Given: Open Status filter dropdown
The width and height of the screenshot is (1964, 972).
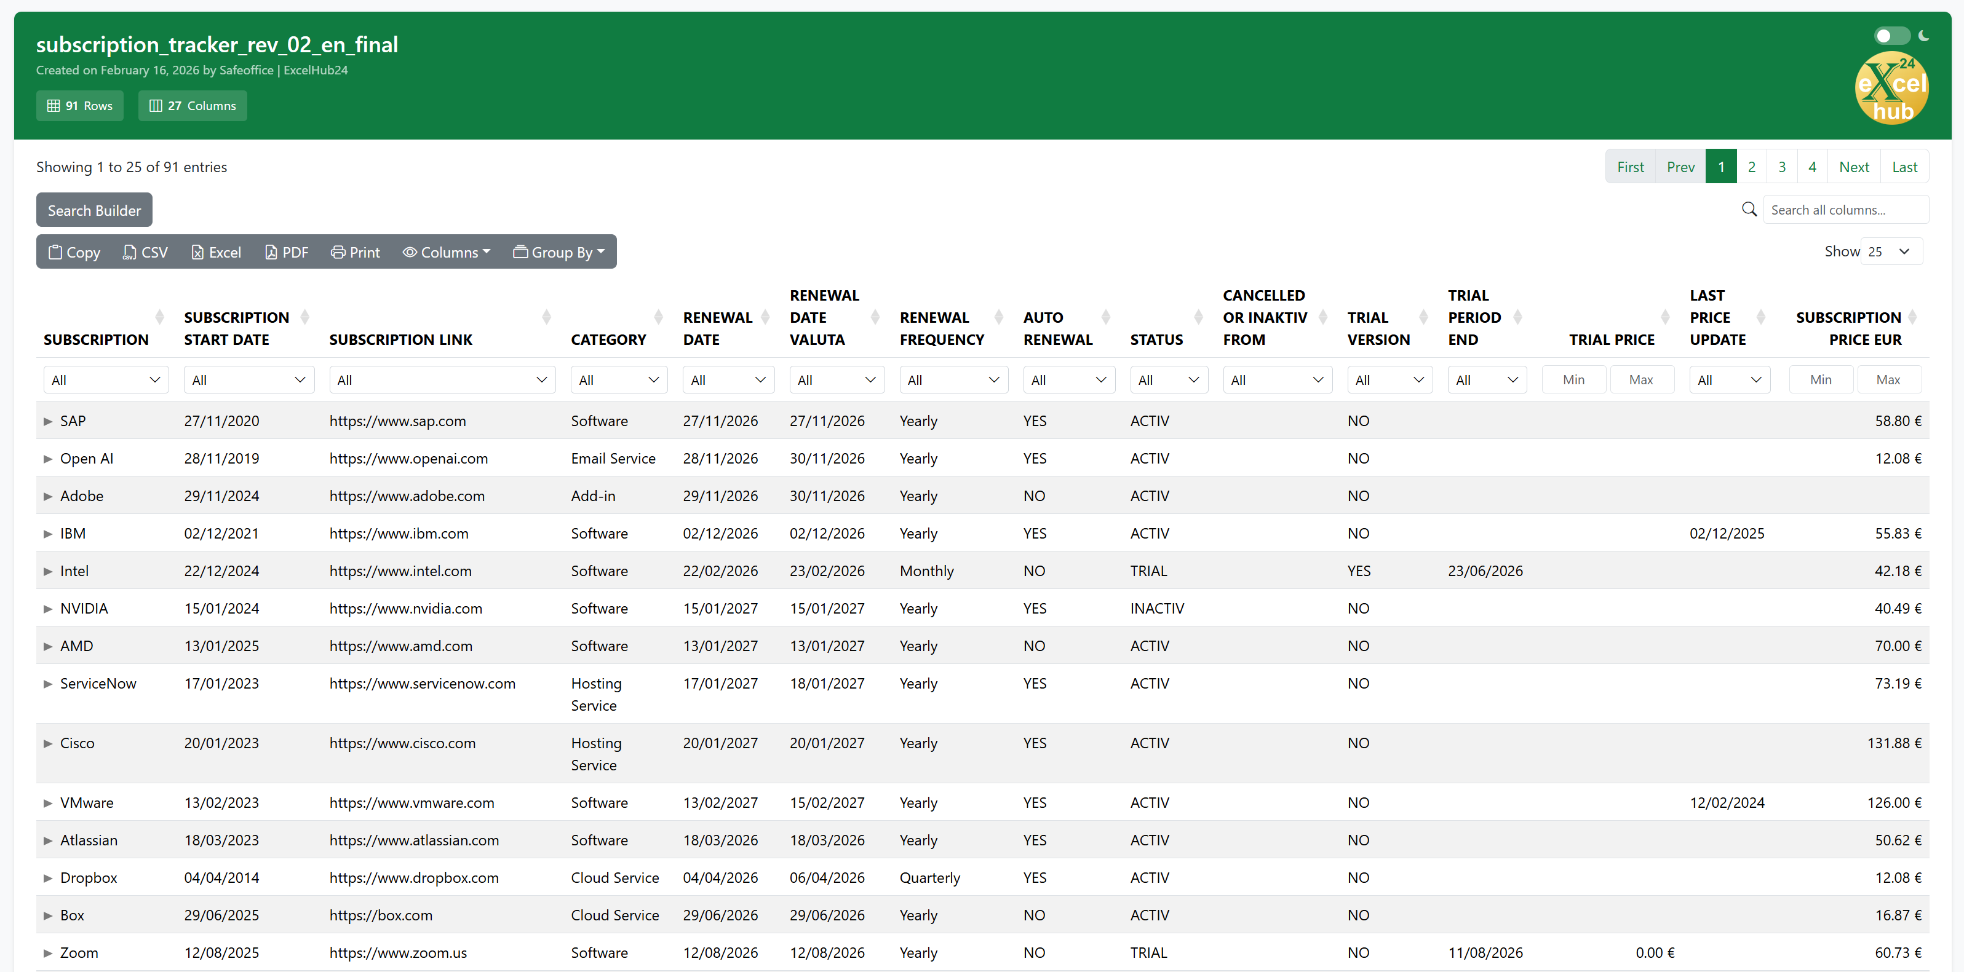Looking at the screenshot, I should point(1169,380).
